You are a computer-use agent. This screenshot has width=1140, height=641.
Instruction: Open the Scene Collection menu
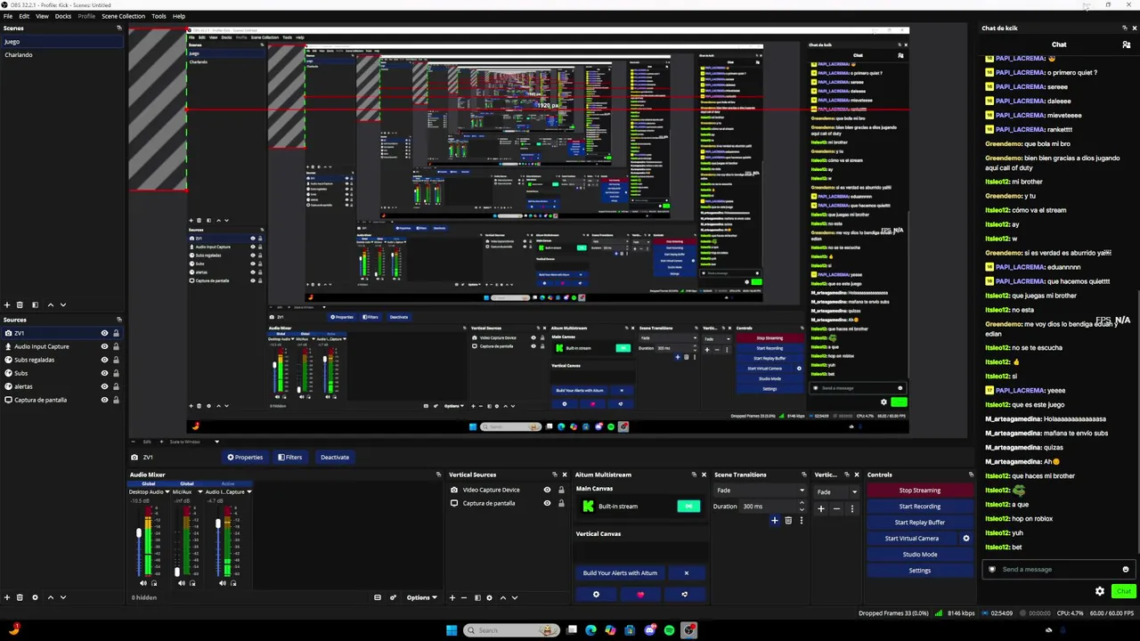[123, 16]
